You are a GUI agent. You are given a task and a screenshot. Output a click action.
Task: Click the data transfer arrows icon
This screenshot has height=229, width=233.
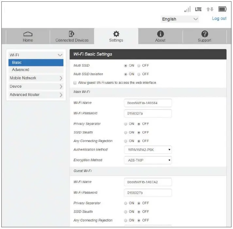pos(210,9)
